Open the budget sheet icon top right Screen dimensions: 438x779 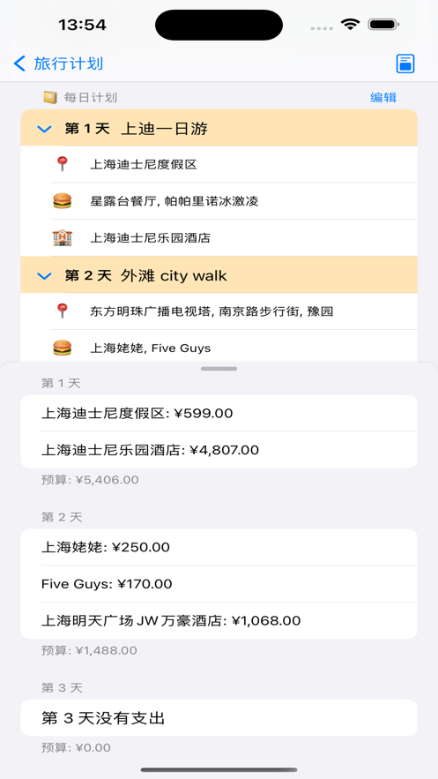point(405,64)
